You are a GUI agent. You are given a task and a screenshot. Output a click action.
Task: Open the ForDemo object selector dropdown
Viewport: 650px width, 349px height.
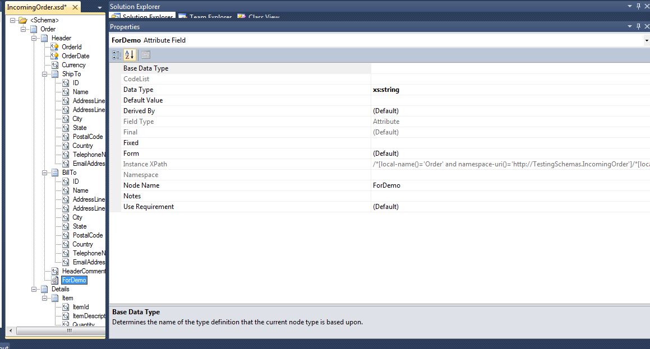click(x=646, y=40)
